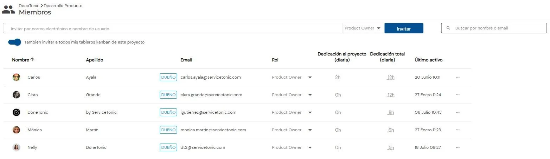The width and height of the screenshot is (550, 159).
Task: Click email dt2@servicetonic.com
Action: [x=203, y=147]
